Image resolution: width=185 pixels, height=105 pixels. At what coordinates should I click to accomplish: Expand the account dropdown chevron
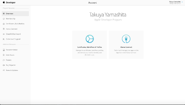182,2
